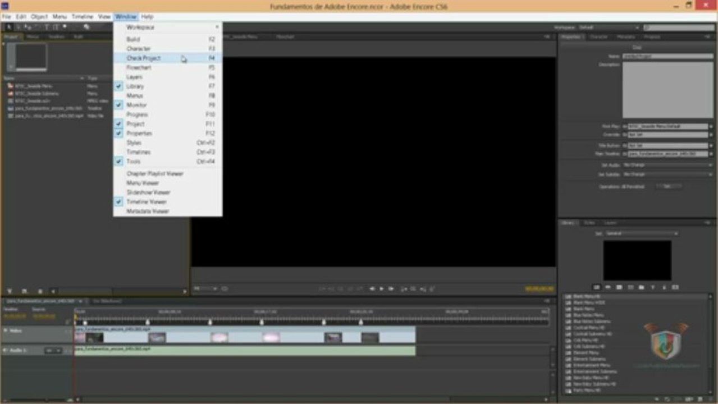Open the Override field flyout arrow
This screenshot has height=404, width=718.
(711, 135)
